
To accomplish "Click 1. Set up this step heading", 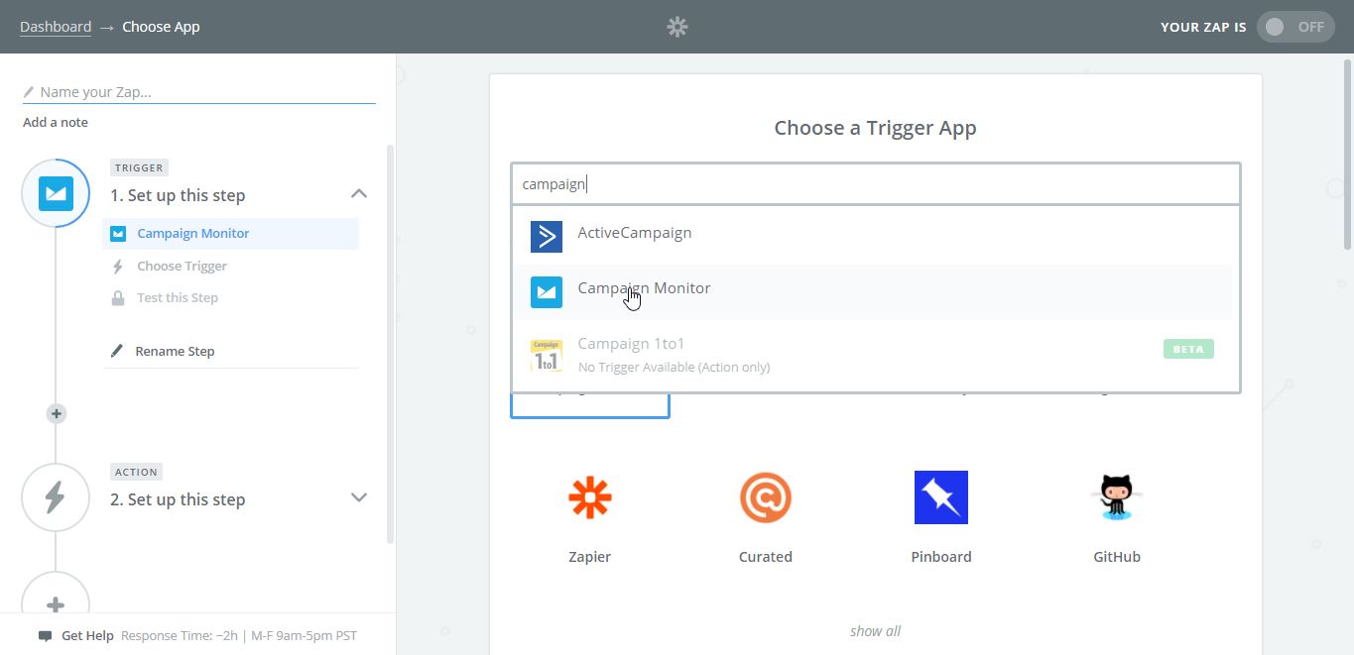I will [178, 195].
